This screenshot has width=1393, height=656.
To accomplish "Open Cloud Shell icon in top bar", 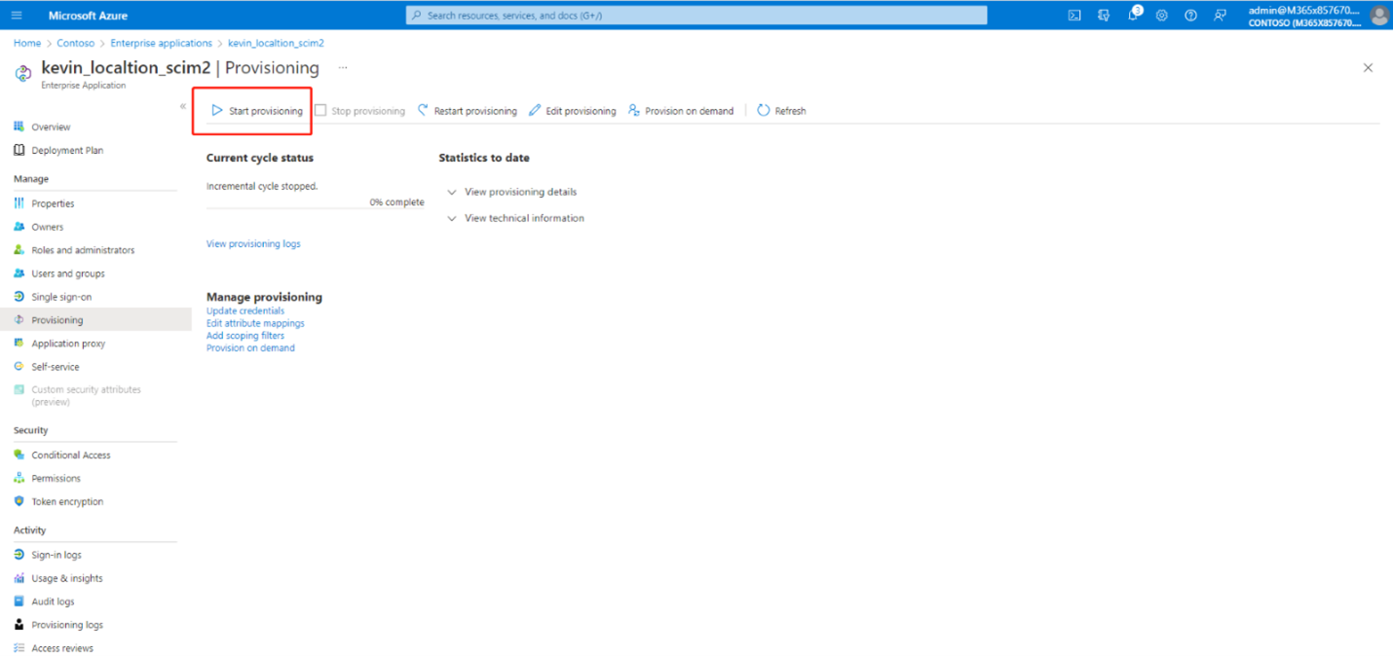I will point(1074,16).
